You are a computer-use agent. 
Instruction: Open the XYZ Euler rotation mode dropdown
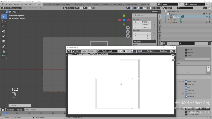tap(144, 42)
